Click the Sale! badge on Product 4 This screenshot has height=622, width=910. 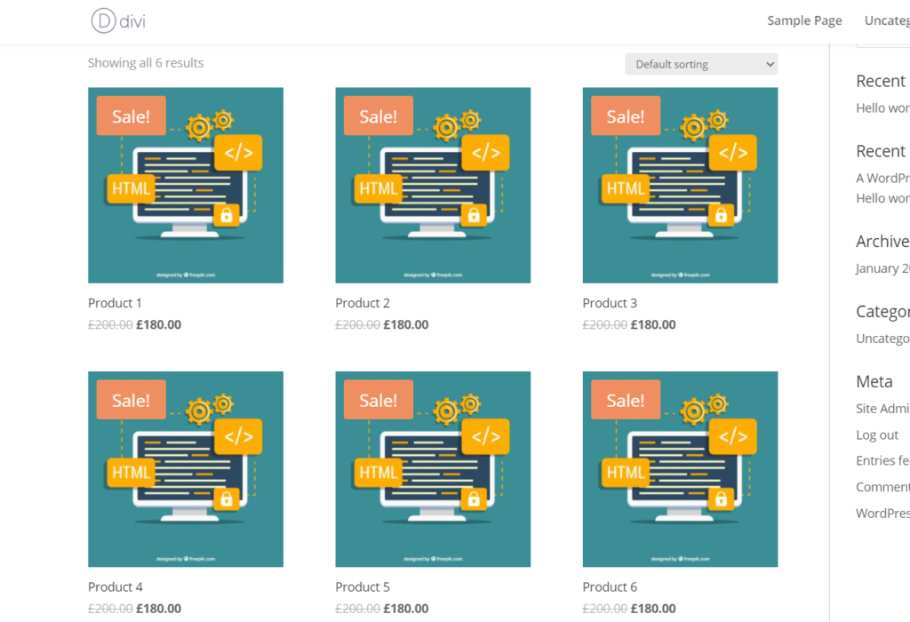[x=132, y=400]
